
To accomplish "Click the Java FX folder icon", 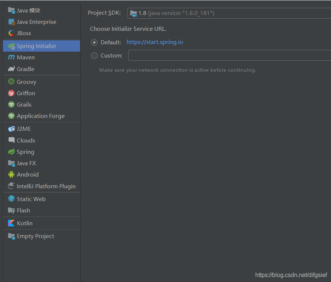I will pyautogui.click(x=11, y=163).
